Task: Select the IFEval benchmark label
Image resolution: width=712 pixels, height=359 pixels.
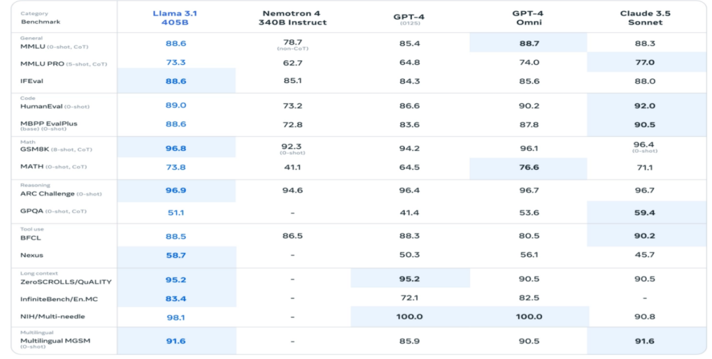Action: tap(32, 81)
